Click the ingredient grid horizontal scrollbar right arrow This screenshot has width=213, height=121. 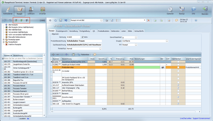200,112
